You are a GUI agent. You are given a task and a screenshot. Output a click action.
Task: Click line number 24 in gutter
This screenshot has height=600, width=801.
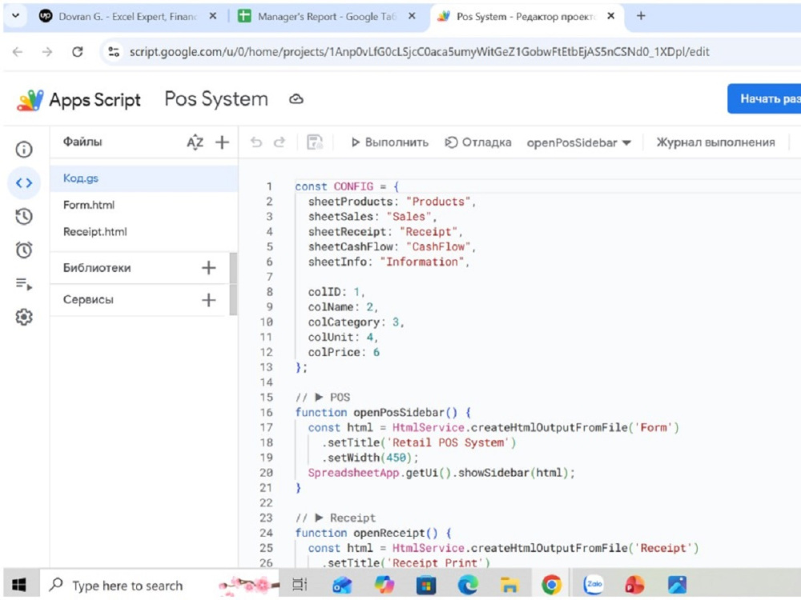266,533
